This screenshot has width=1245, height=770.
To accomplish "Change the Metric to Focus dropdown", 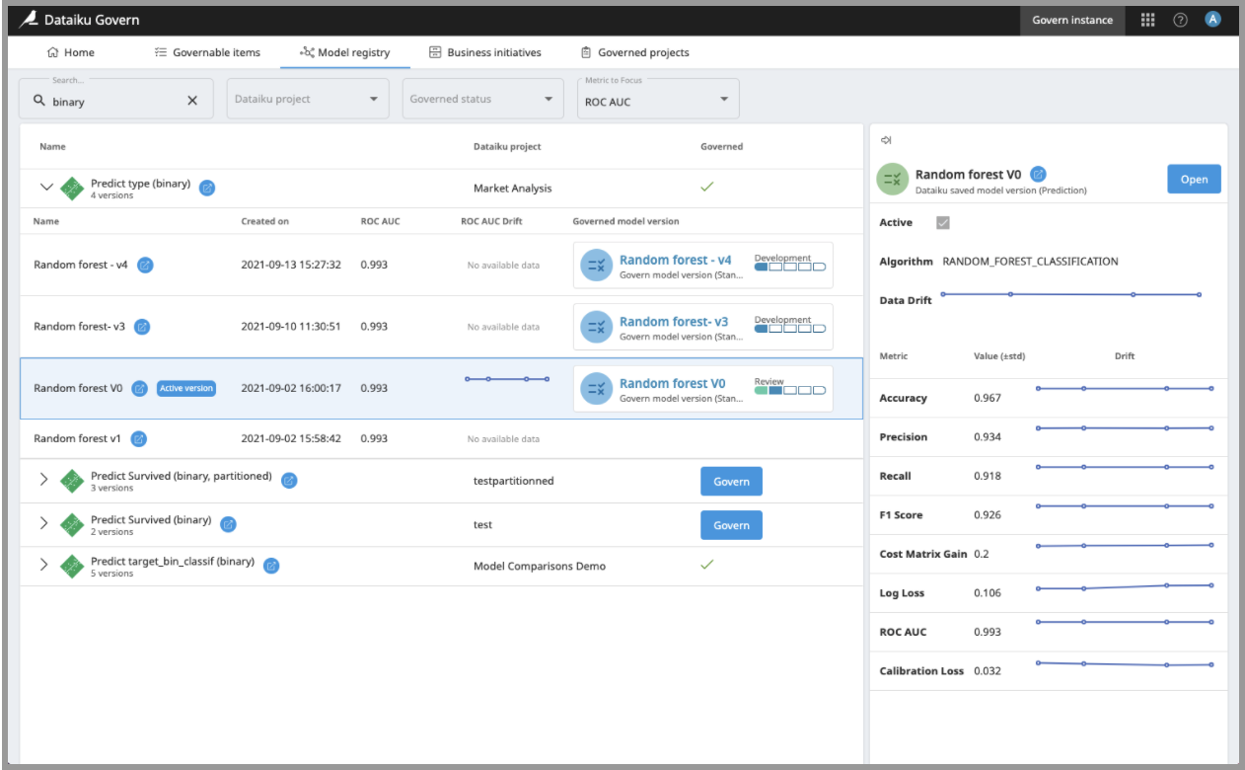I will coord(657,99).
